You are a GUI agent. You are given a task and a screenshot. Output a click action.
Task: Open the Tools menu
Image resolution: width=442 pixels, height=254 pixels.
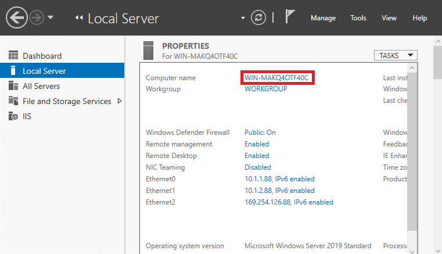(358, 18)
